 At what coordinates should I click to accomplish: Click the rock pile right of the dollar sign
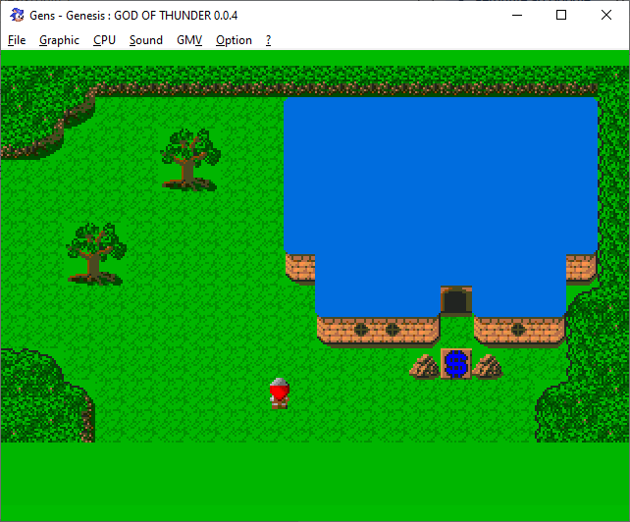(488, 367)
